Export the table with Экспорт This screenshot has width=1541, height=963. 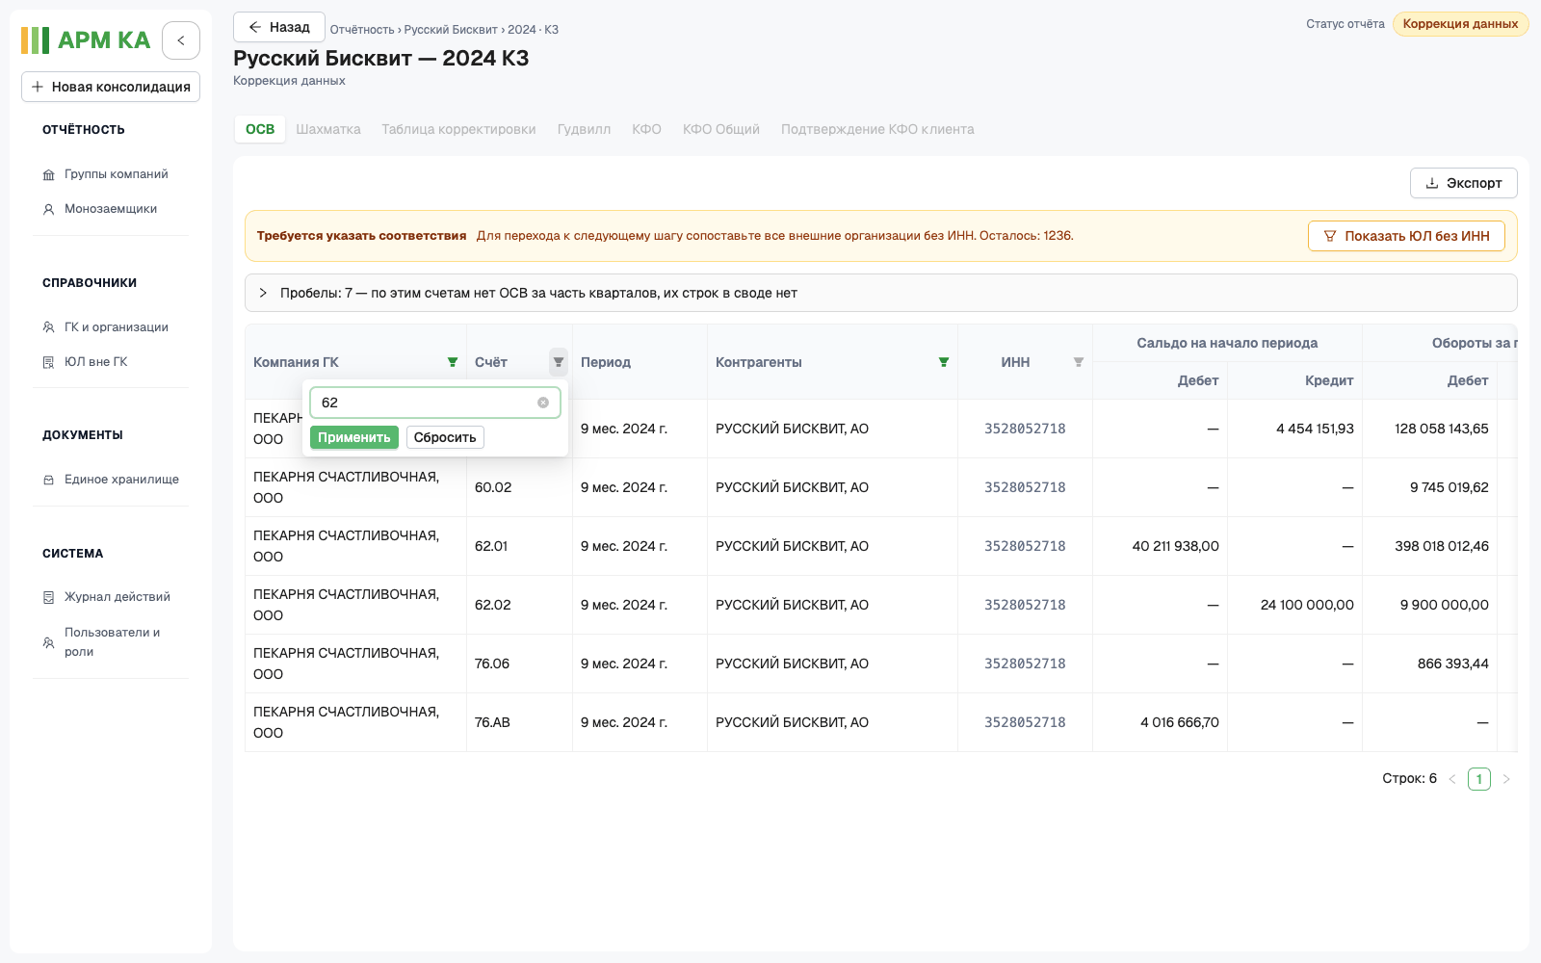[x=1464, y=183]
